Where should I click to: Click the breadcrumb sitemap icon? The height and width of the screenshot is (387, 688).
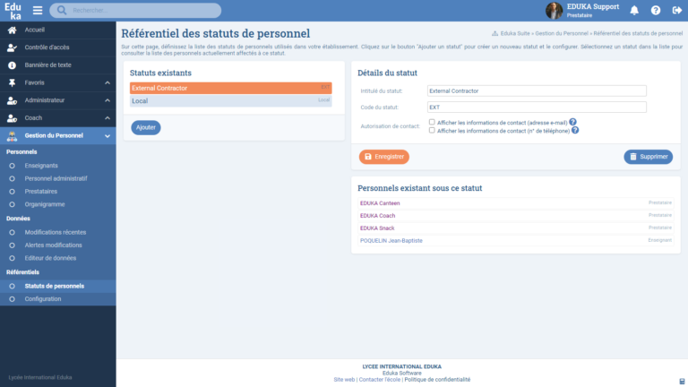tap(494, 33)
